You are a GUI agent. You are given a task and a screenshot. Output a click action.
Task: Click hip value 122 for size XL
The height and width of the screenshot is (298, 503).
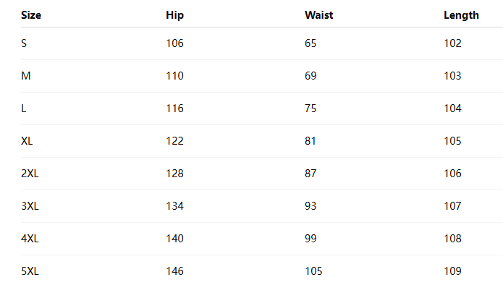tap(174, 141)
